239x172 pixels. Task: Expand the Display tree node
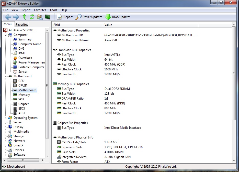click(x=6, y=127)
